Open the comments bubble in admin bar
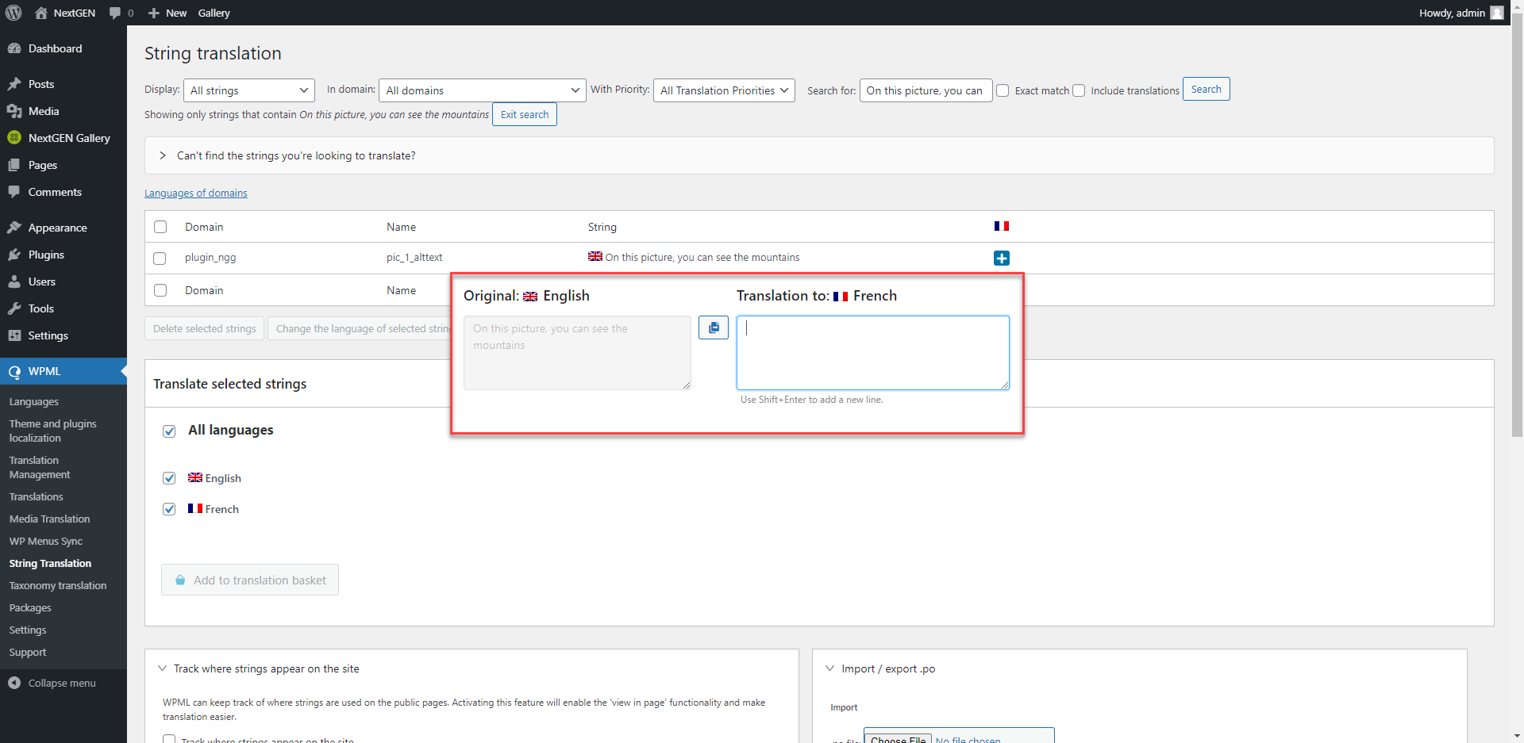The image size is (1524, 743). 115,13
